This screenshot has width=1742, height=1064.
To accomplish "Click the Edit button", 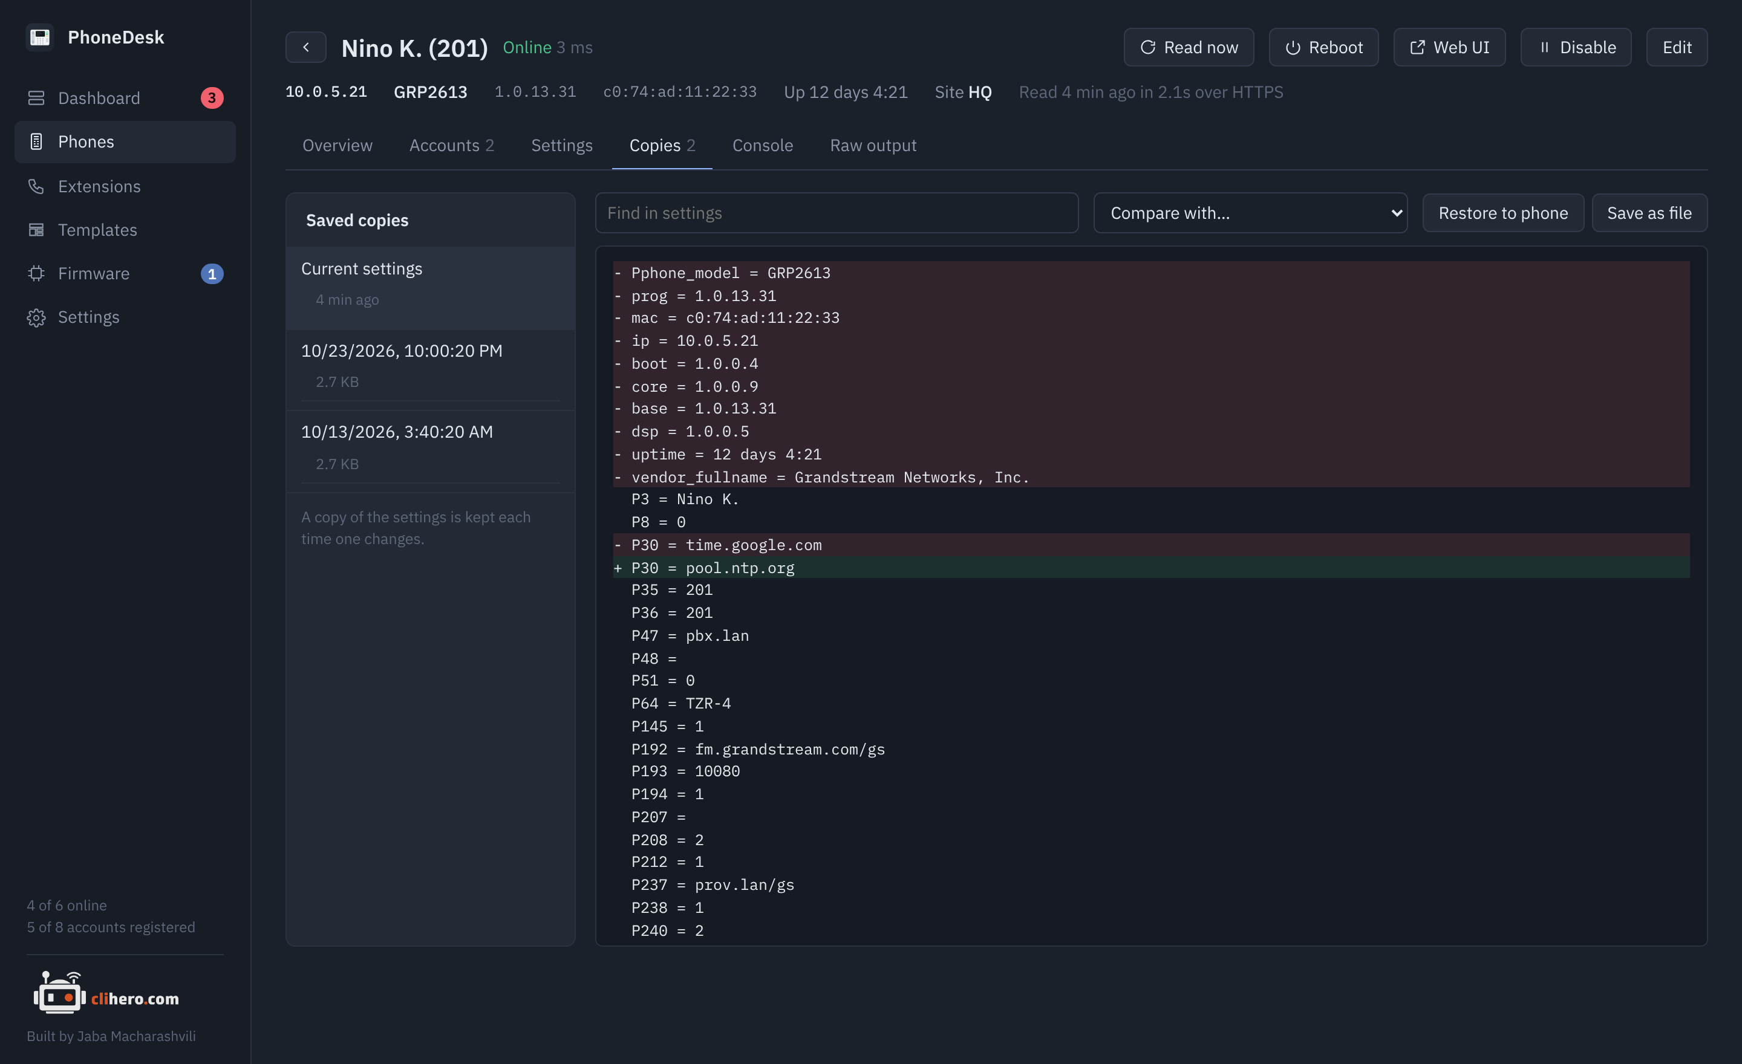I will 1676,47.
